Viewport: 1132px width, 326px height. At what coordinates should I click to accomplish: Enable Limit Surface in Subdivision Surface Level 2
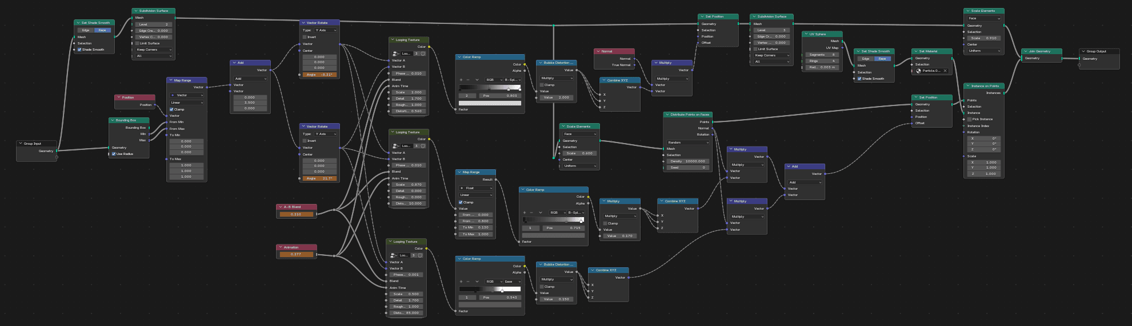pos(137,43)
